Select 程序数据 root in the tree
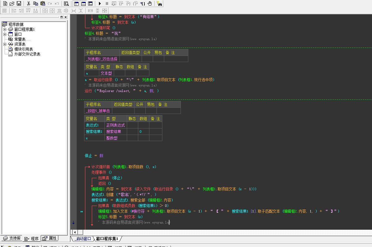The height and width of the screenshot is (247, 372). (16, 24)
